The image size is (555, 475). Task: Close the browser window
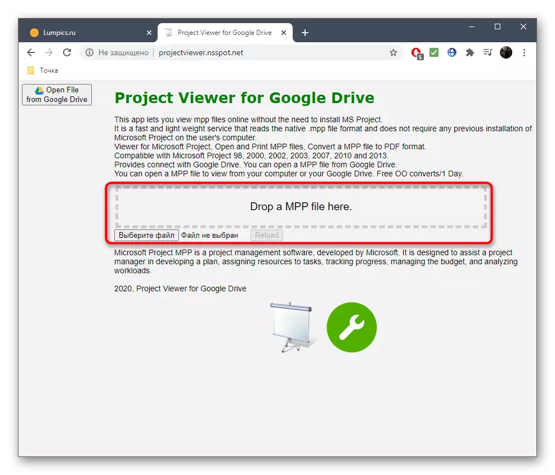(x=523, y=26)
